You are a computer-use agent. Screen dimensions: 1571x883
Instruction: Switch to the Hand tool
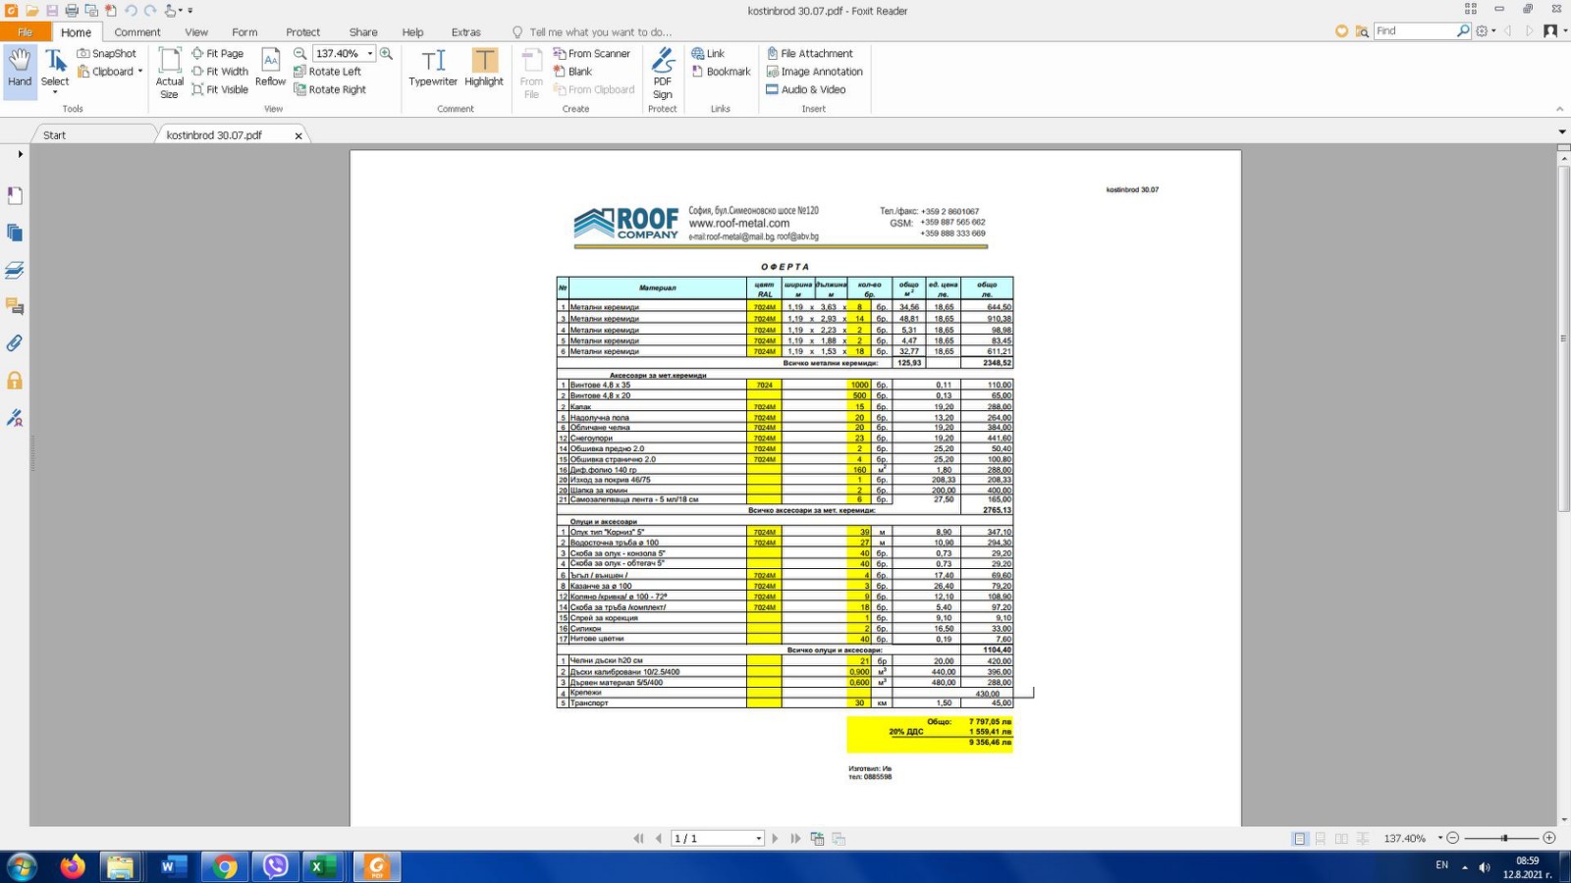[x=20, y=68]
